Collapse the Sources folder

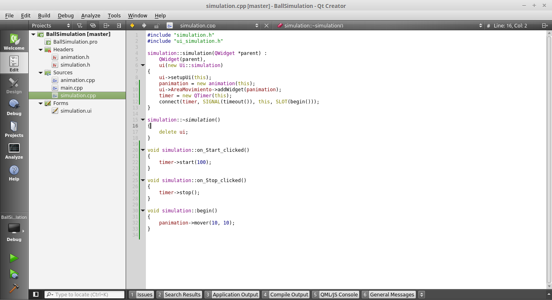pyautogui.click(x=41, y=73)
